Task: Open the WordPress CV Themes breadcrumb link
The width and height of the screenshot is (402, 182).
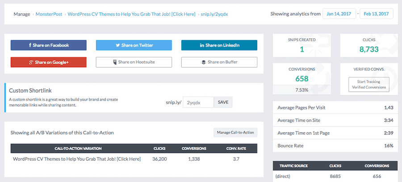Action: click(x=131, y=14)
